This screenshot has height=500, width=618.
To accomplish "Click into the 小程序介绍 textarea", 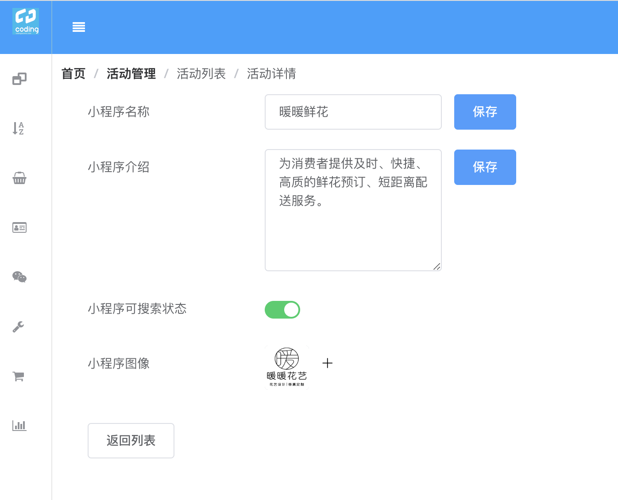I will click(353, 210).
